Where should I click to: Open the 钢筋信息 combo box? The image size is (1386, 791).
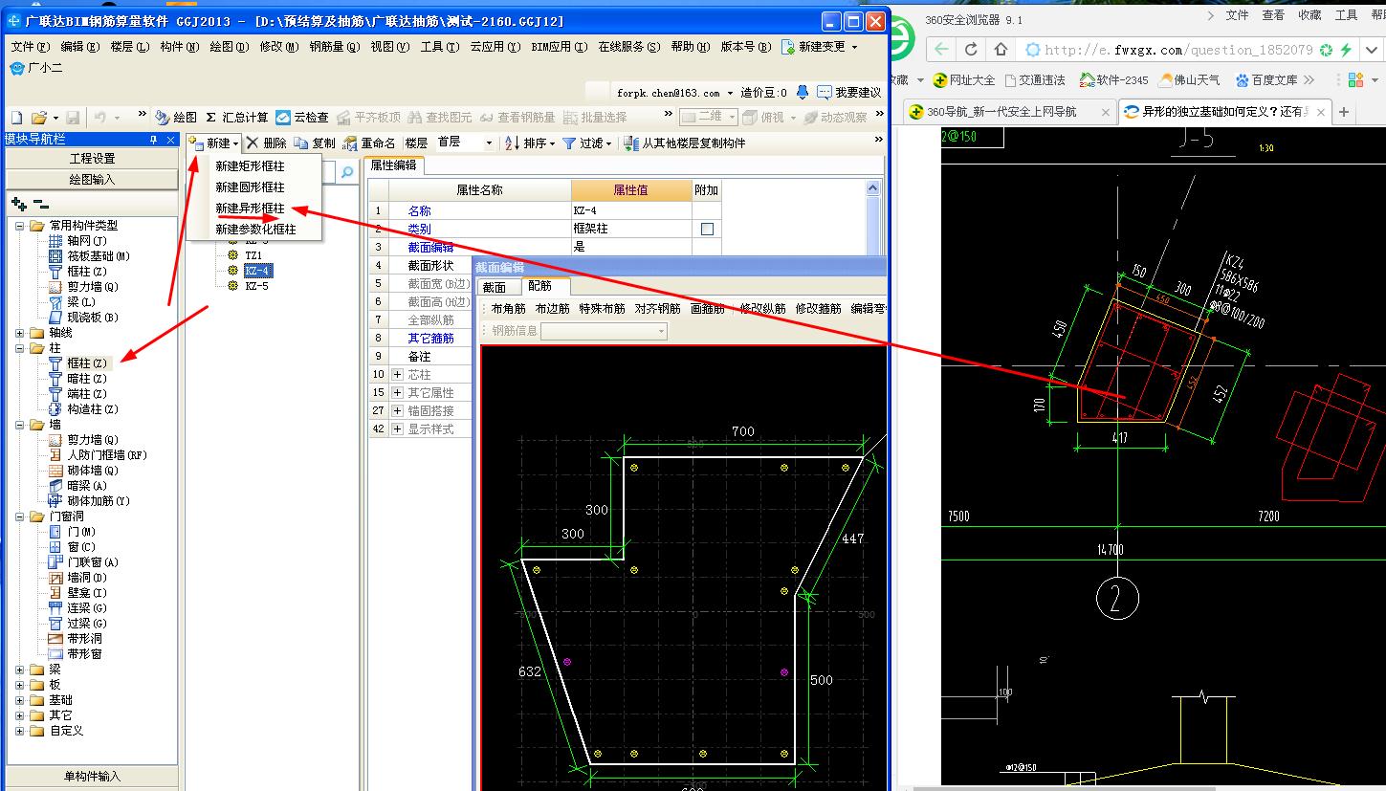(x=604, y=331)
